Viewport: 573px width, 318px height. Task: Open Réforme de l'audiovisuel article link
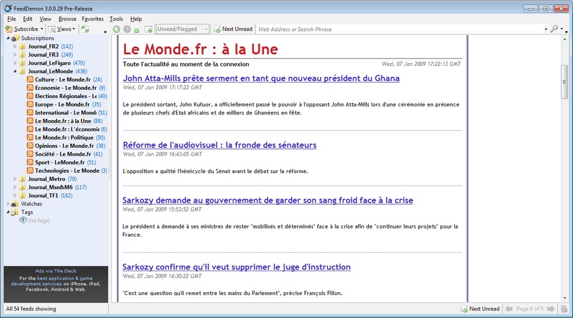(x=219, y=145)
